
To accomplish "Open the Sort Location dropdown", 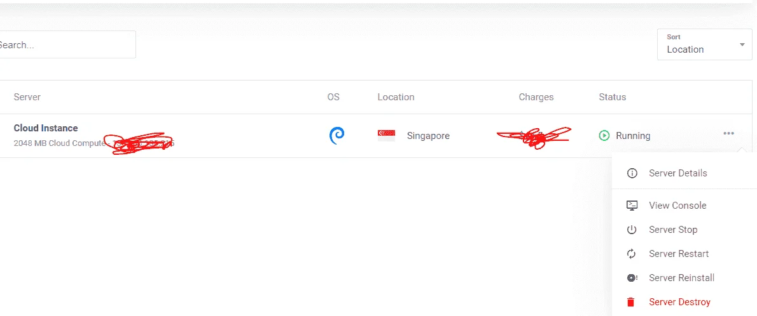I will tap(704, 44).
